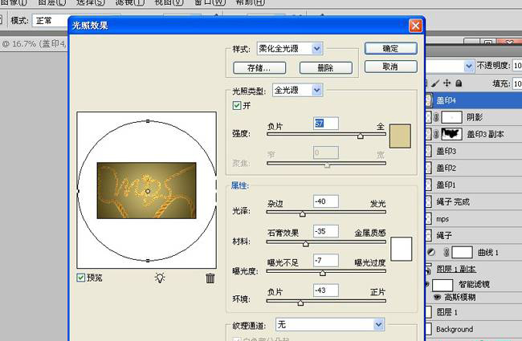Open the 光照类型 light type dropdown
This screenshot has height=341, width=522.
point(317,90)
